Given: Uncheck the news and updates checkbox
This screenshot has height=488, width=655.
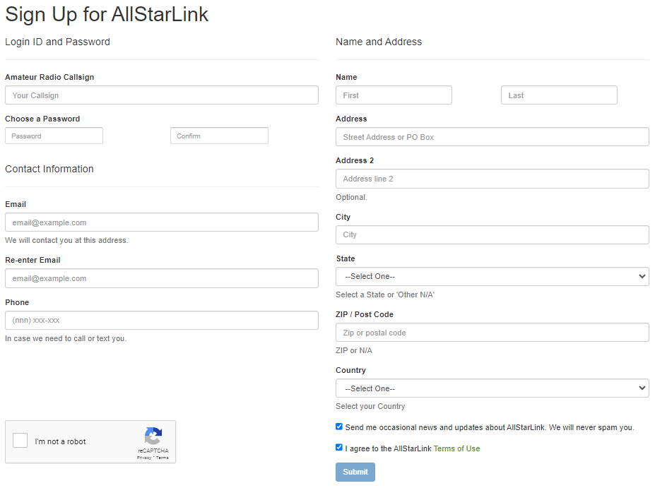Looking at the screenshot, I should [x=338, y=427].
